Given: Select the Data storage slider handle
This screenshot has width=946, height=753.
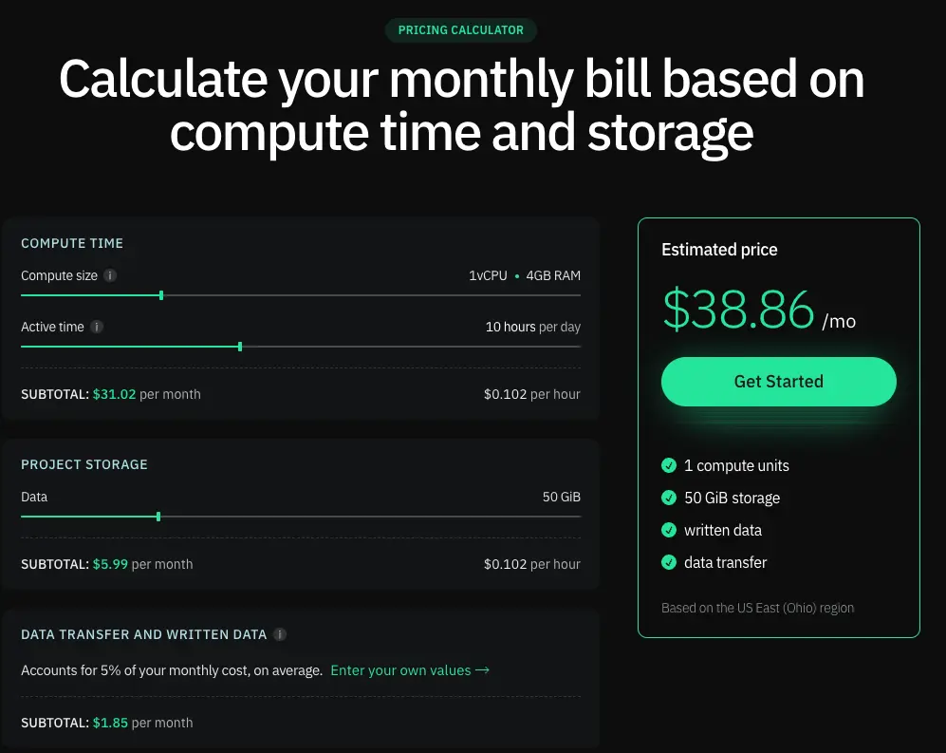Looking at the screenshot, I should (158, 517).
